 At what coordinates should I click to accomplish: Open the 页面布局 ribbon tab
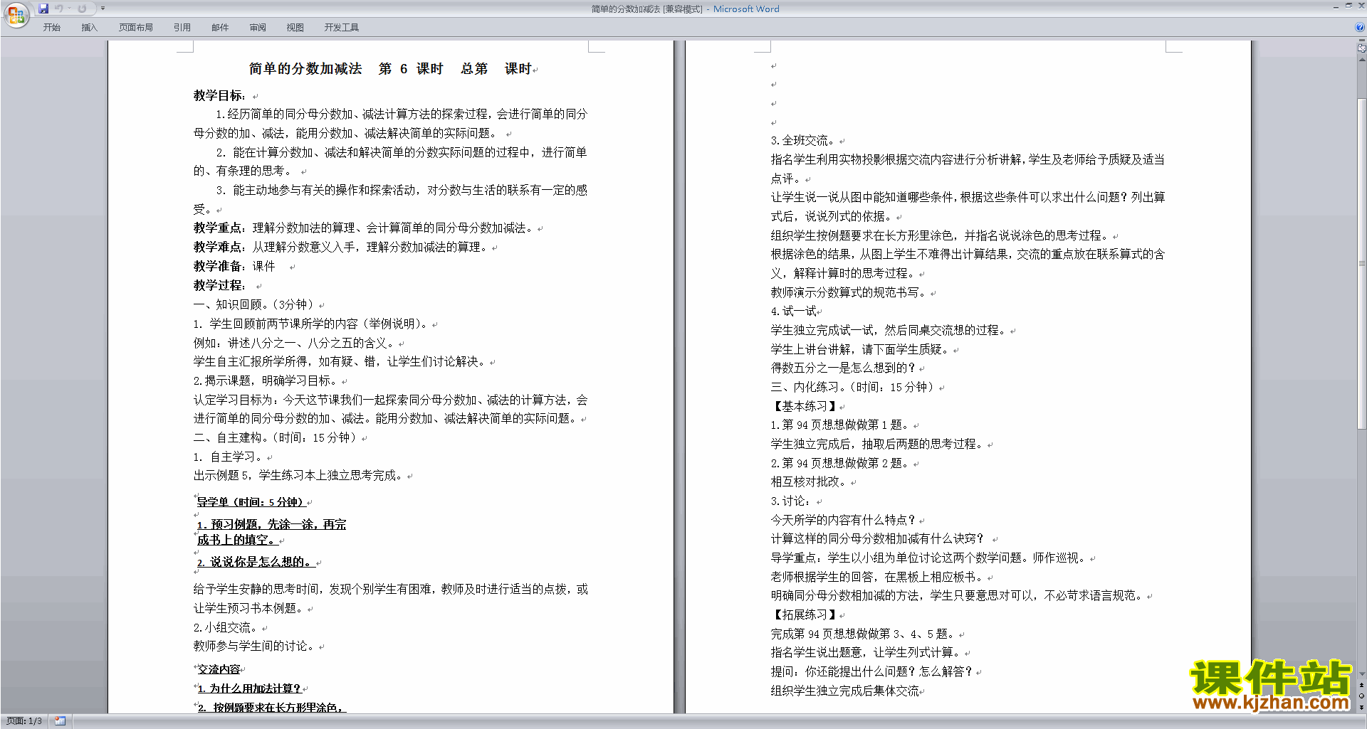click(135, 28)
